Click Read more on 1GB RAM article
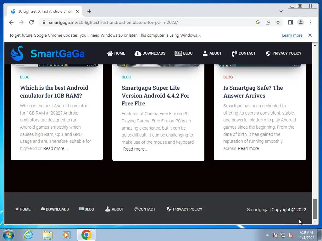322x241 pixels. pyautogui.click(x=55, y=148)
